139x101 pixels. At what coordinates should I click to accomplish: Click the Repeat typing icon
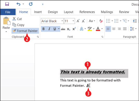pos(31,4)
